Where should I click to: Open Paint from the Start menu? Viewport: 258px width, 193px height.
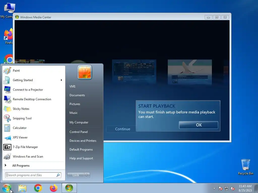coord(34,71)
